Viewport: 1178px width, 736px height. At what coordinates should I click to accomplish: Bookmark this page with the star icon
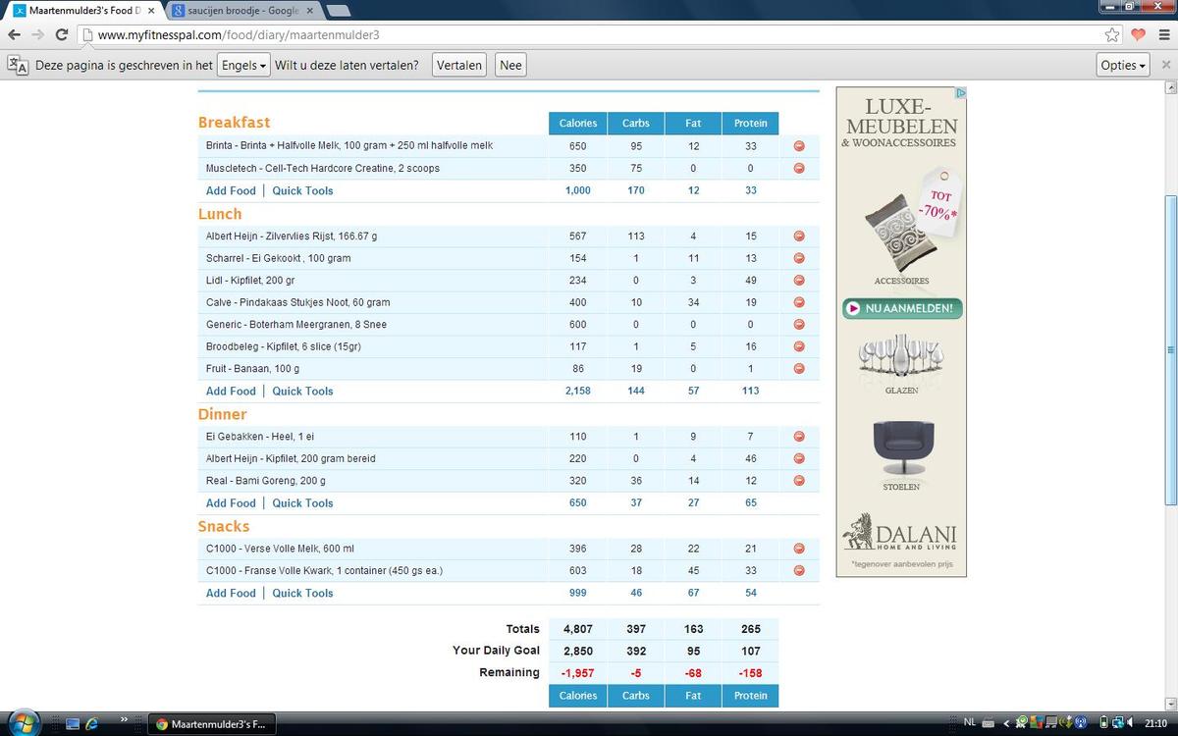pyautogui.click(x=1112, y=34)
